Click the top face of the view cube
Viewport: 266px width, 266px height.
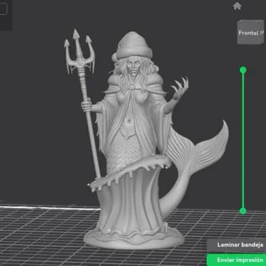tap(251, 21)
